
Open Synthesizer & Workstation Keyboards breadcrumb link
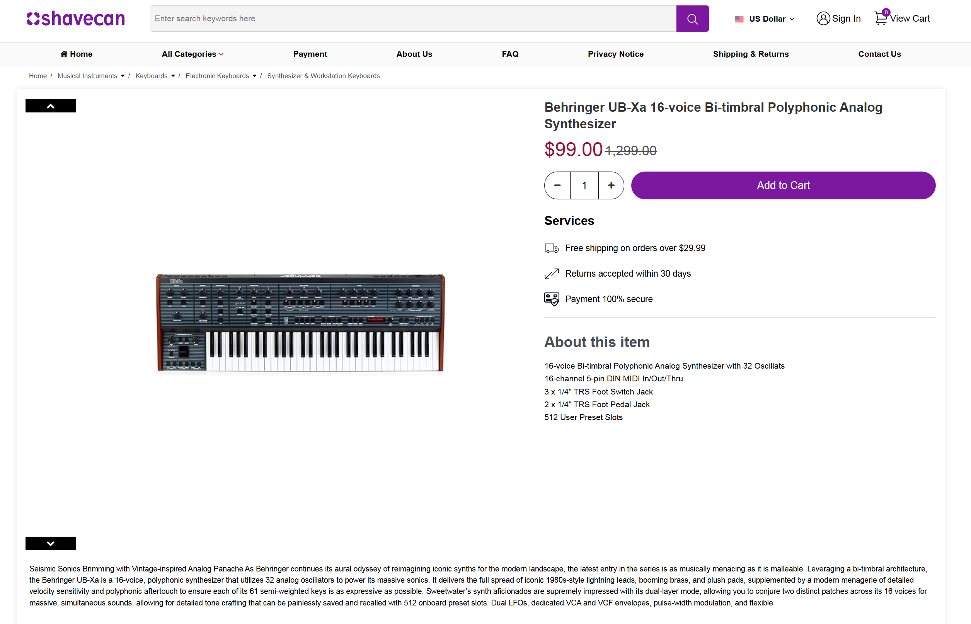click(323, 76)
